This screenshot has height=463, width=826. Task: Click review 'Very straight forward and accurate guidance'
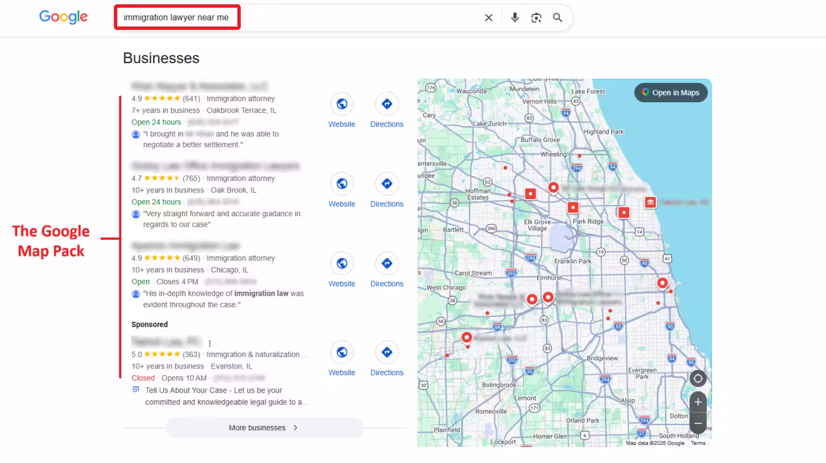[x=221, y=219]
